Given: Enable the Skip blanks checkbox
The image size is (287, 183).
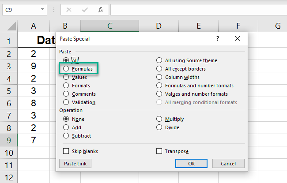Looking at the screenshot, I should tap(66, 151).
